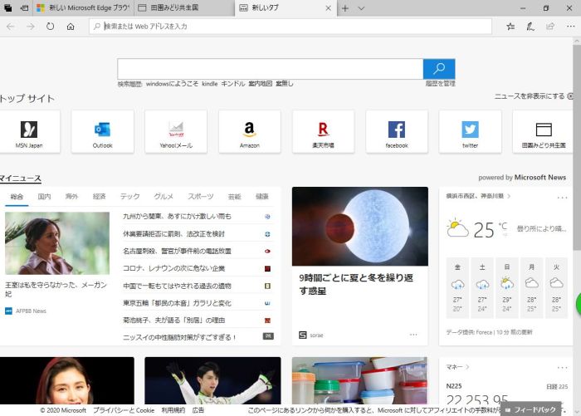Go to the home page icon
The width and height of the screenshot is (581, 416).
pos(71,27)
